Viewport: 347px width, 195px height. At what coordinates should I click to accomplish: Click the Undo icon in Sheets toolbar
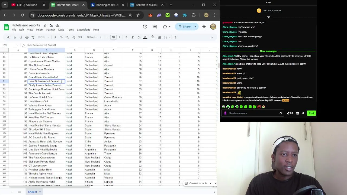pos(15,37)
